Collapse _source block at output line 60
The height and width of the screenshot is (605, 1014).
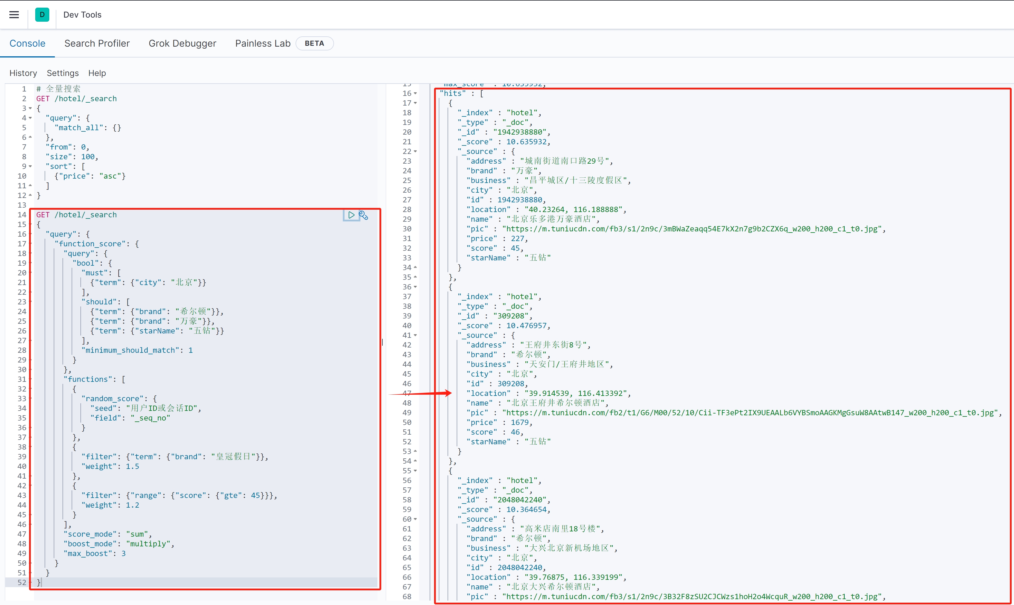pos(415,519)
